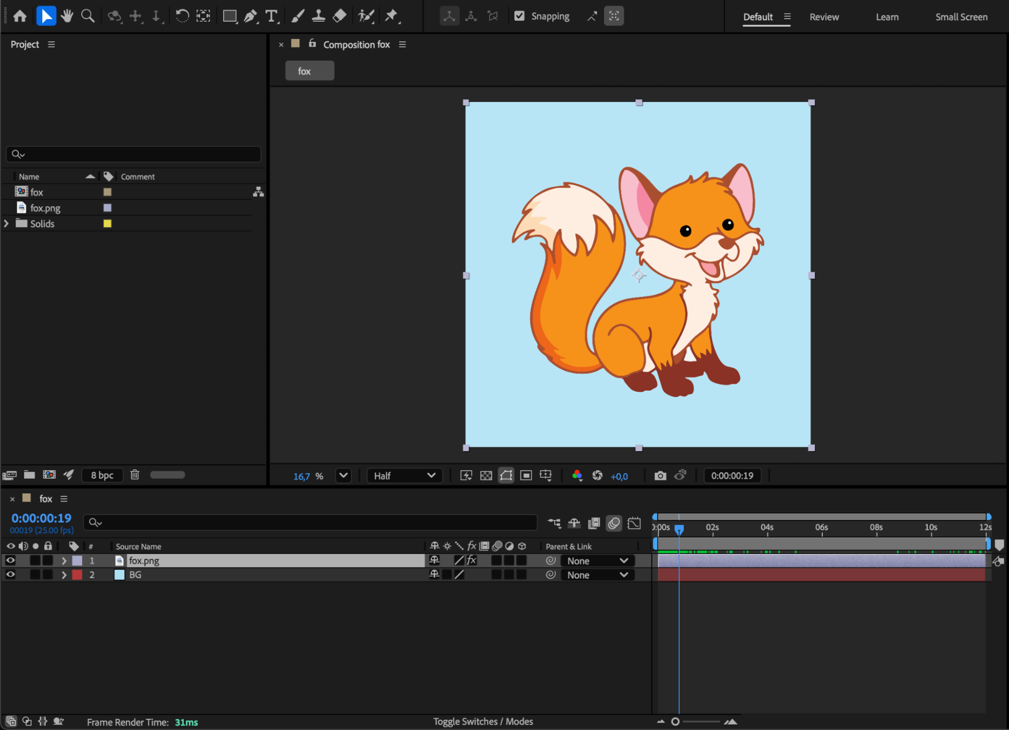
Task: Pick the Puppet Pin tool
Action: click(x=391, y=16)
